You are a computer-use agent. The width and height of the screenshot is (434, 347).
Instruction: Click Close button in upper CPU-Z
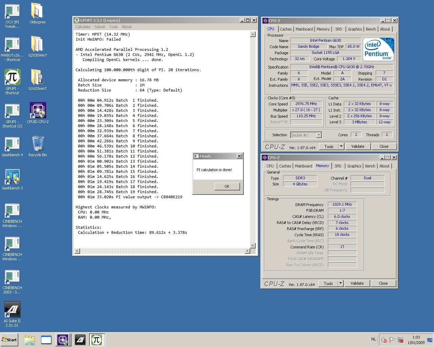[384, 146]
